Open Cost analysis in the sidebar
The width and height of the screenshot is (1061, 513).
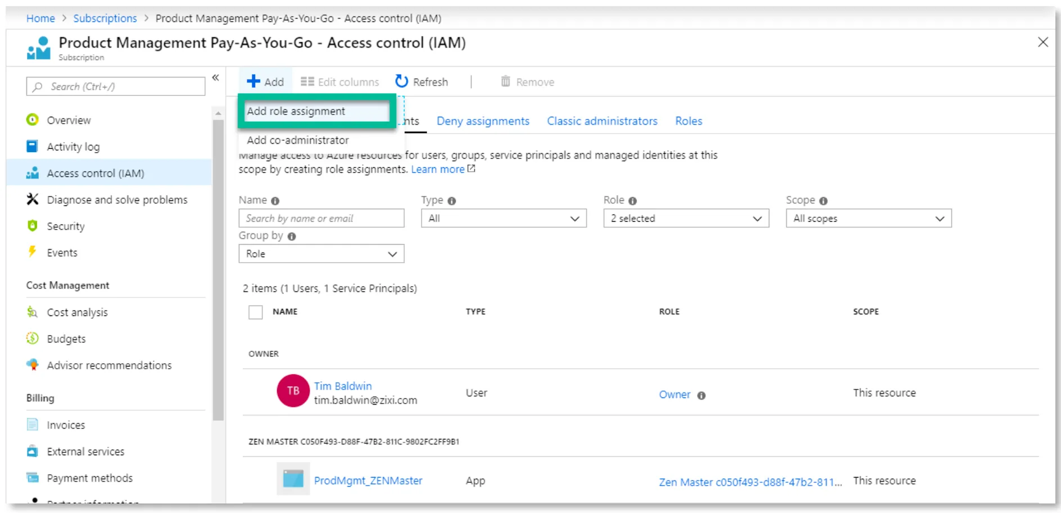tap(77, 312)
